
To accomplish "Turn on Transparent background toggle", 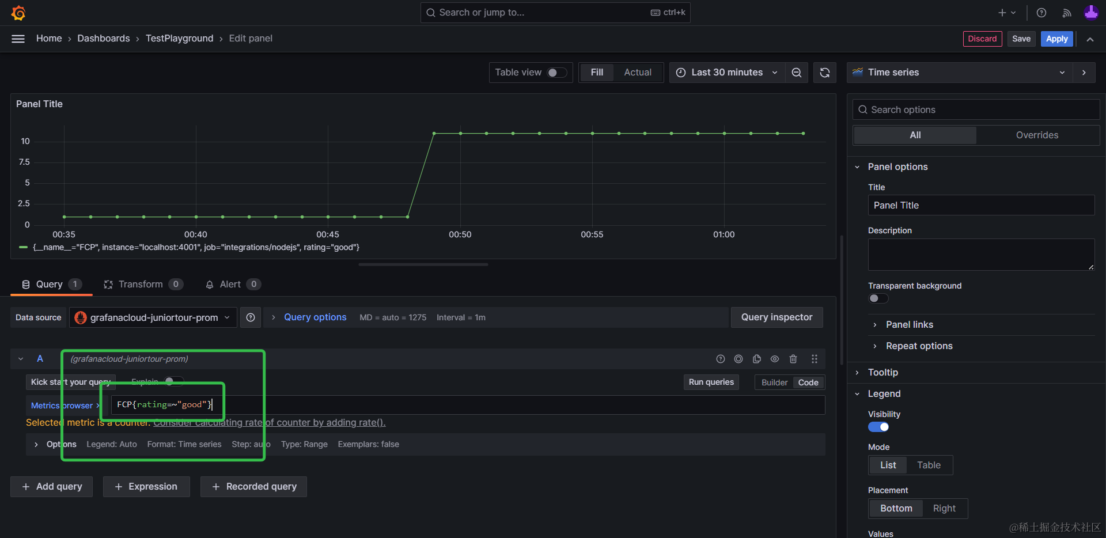I will click(878, 298).
